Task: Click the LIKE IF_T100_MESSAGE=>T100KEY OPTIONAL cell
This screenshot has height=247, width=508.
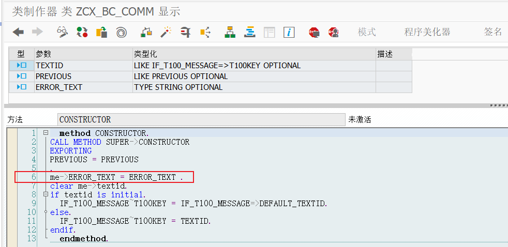Action: pos(255,66)
